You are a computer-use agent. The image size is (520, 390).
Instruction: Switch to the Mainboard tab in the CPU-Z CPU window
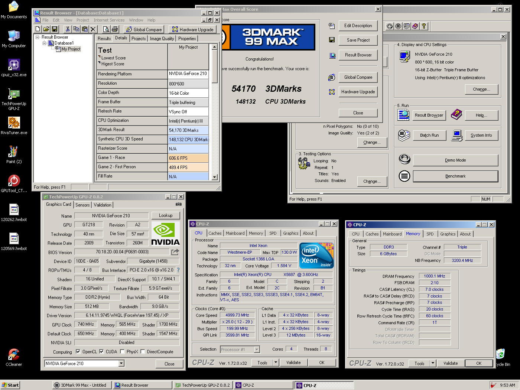point(235,233)
